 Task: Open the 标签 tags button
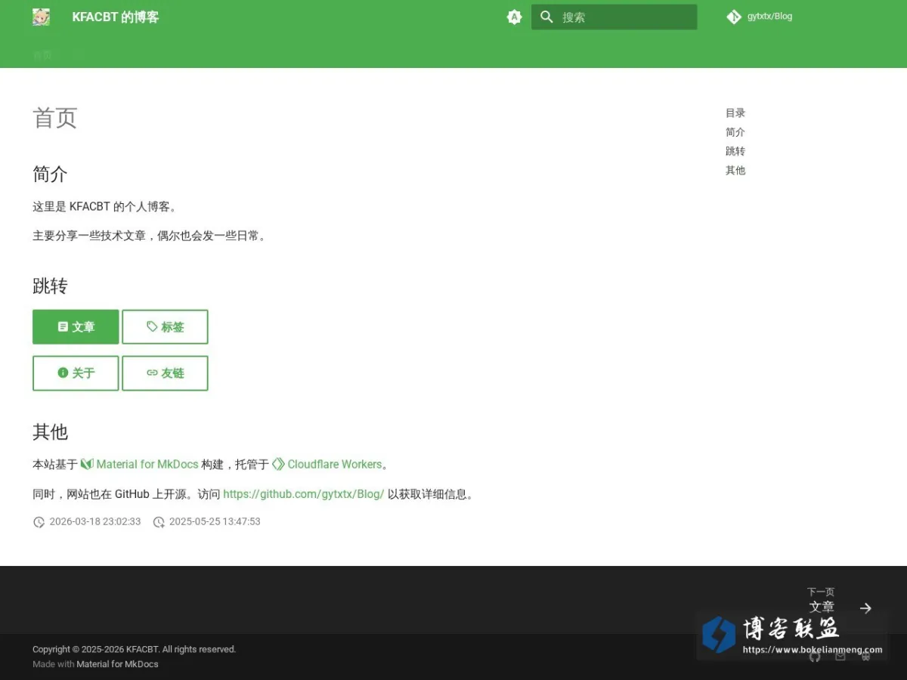(165, 326)
